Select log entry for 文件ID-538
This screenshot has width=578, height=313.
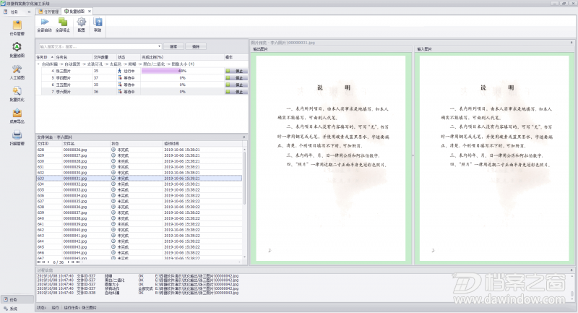tap(138, 293)
